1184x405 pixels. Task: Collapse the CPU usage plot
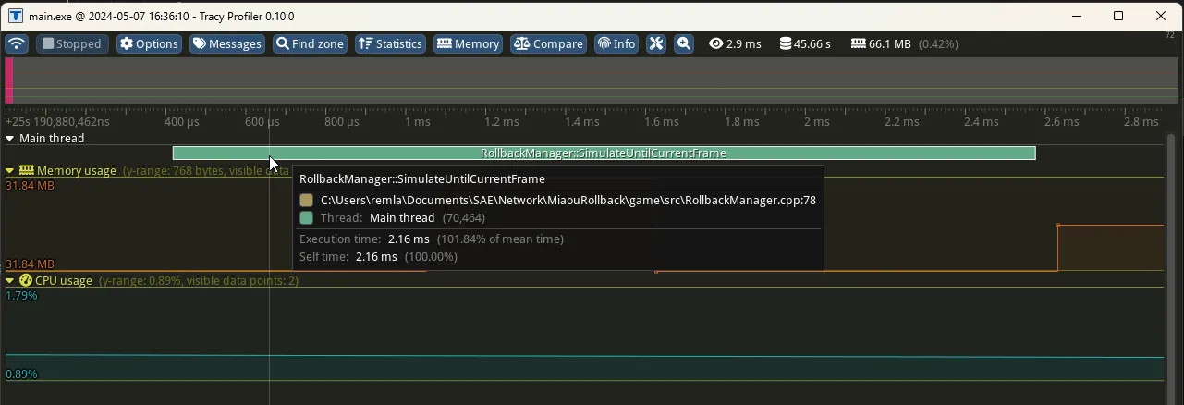(x=10, y=281)
